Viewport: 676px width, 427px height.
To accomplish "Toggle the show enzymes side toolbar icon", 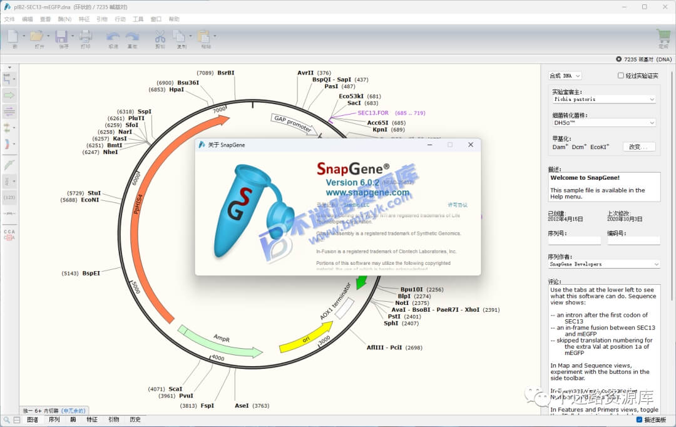I will point(8,79).
